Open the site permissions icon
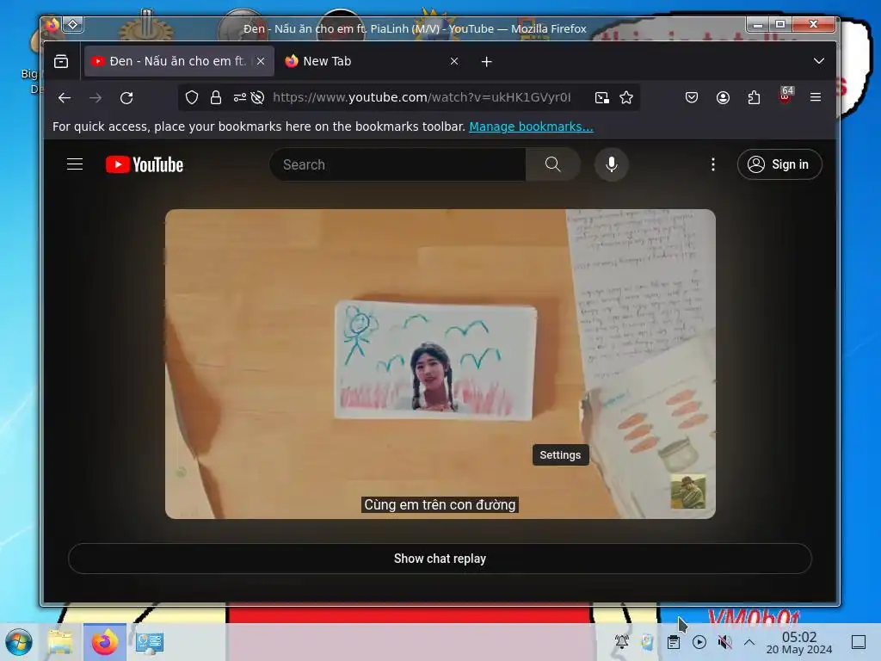This screenshot has width=881, height=661. pyautogui.click(x=240, y=98)
